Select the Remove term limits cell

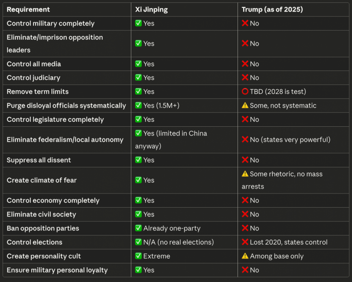point(38,91)
